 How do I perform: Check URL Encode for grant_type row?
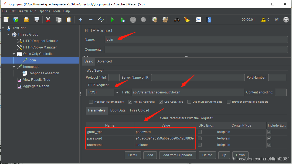coord(200,132)
